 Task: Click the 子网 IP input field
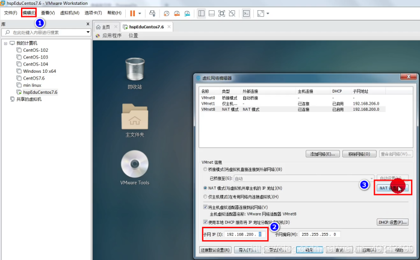click(x=245, y=234)
